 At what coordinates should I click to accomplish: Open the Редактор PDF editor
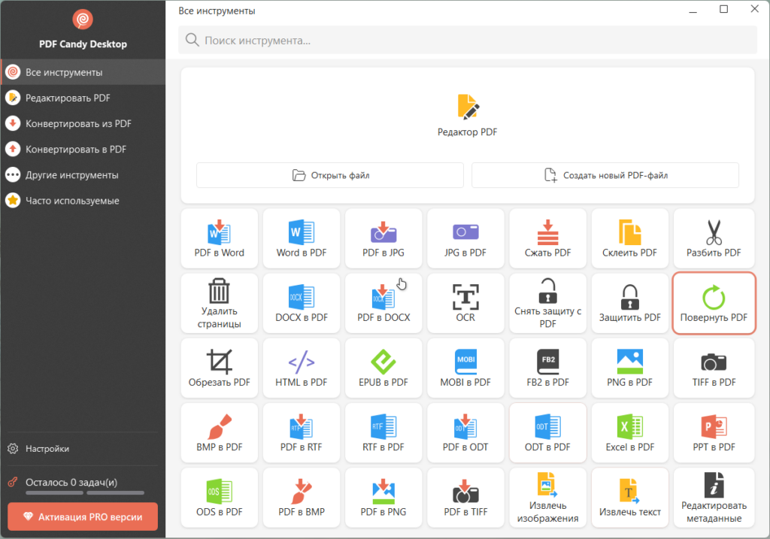tap(467, 116)
